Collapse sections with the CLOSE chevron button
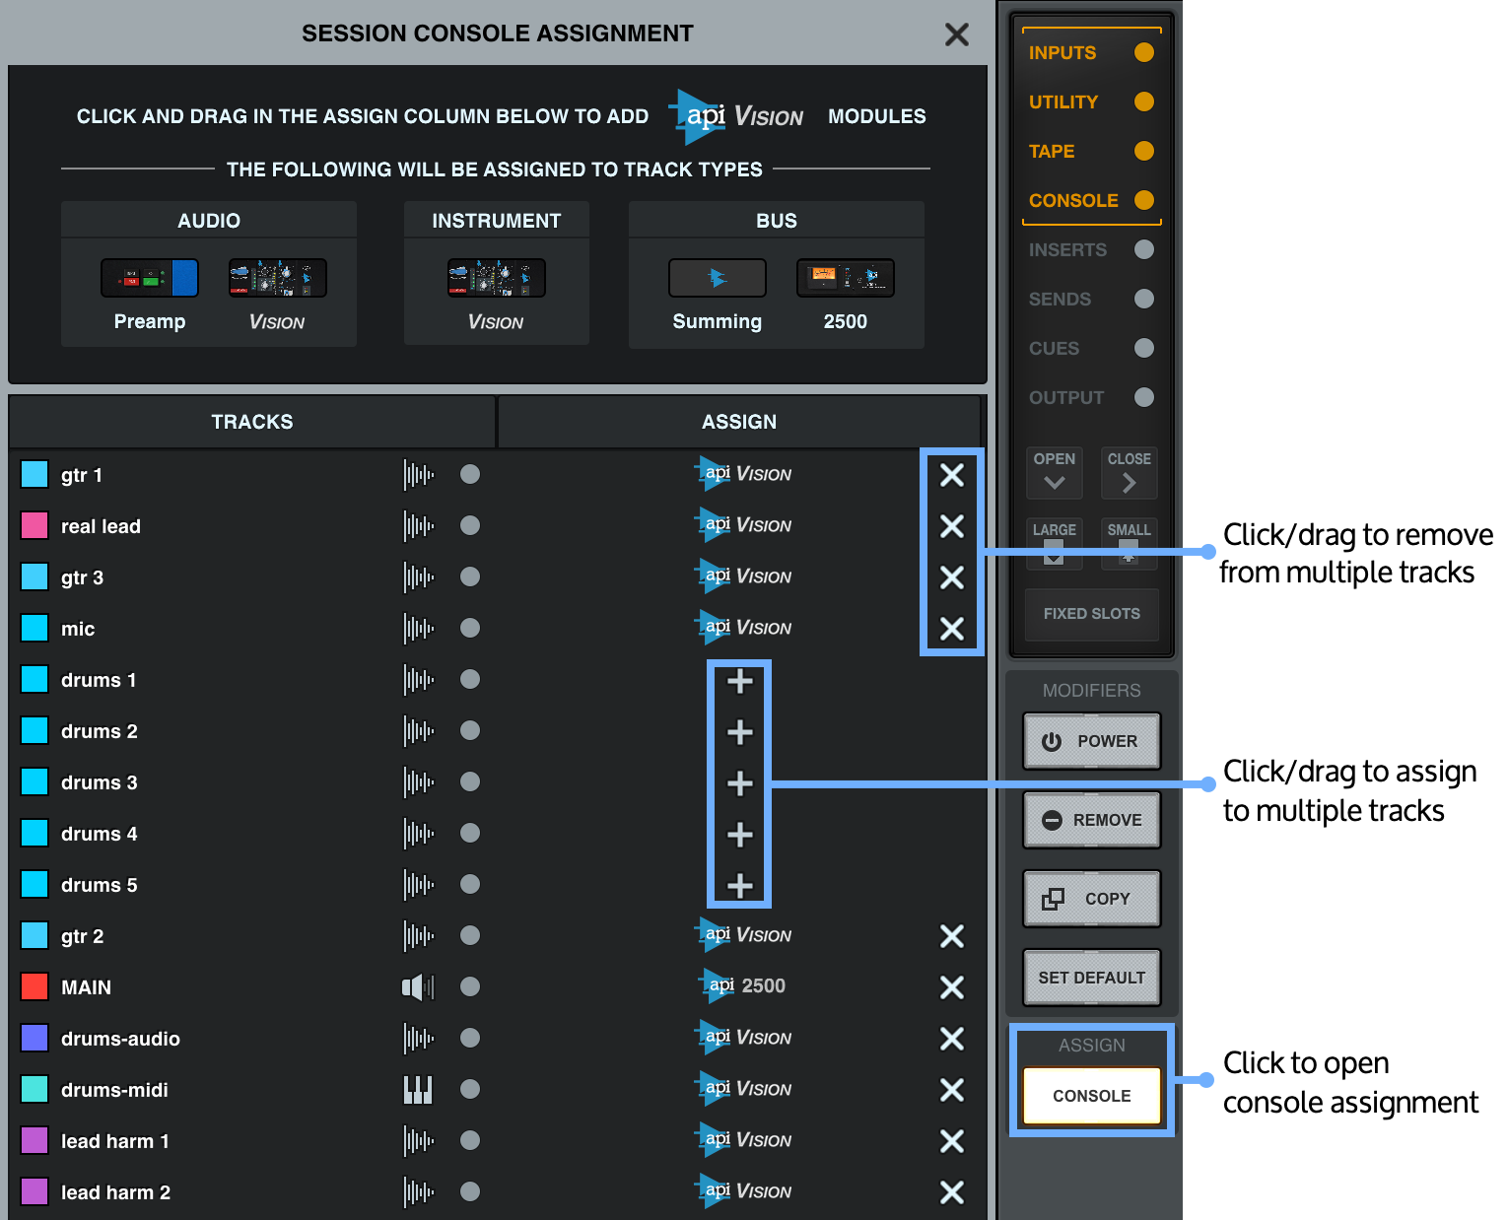This screenshot has height=1220, width=1508. [x=1129, y=473]
